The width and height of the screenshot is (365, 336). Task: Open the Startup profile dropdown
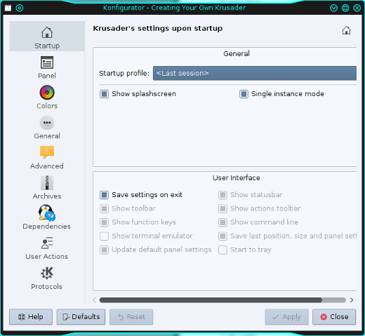tap(255, 73)
